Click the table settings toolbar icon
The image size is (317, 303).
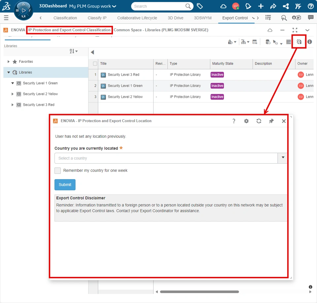point(255,42)
